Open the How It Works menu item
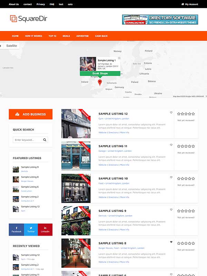The width and height of the screenshot is (207, 276). pyautogui.click(x=33, y=36)
